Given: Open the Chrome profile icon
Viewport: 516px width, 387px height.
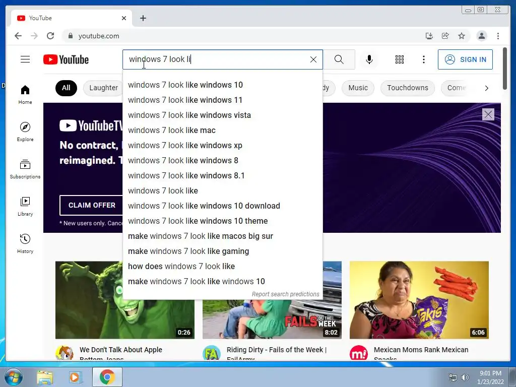Looking at the screenshot, I should point(481,36).
